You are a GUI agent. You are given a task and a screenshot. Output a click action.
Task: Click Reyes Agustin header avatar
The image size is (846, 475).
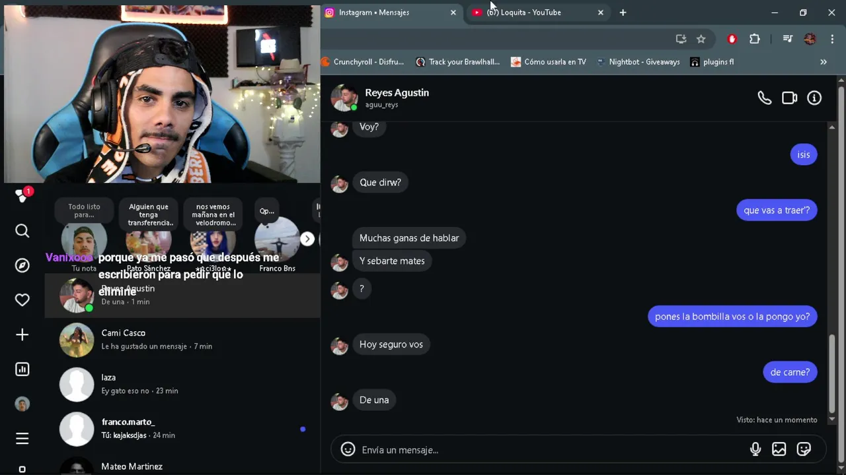(344, 98)
